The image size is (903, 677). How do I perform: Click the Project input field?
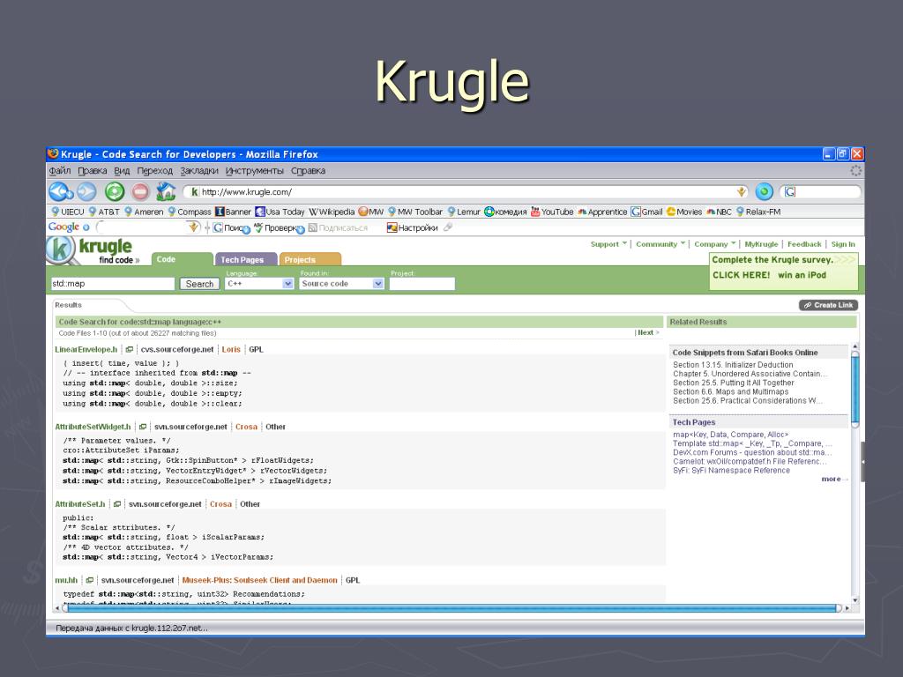click(422, 284)
